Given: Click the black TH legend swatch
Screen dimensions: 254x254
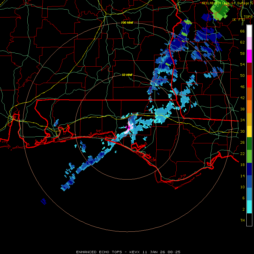Looking at the screenshot, I should [x=249, y=220].
